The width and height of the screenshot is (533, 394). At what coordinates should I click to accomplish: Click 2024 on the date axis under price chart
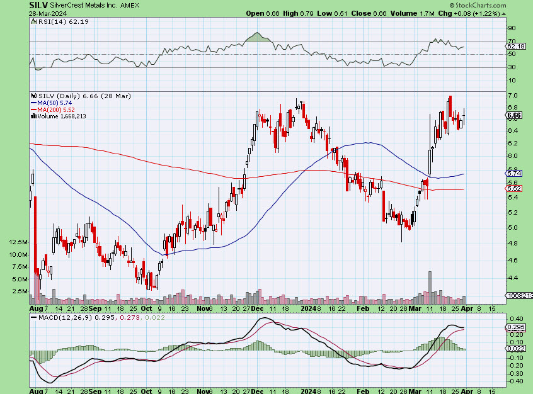[309, 309]
